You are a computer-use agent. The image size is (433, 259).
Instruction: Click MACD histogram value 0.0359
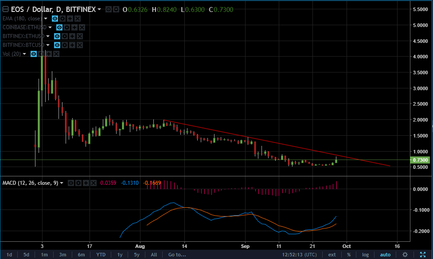(108, 183)
